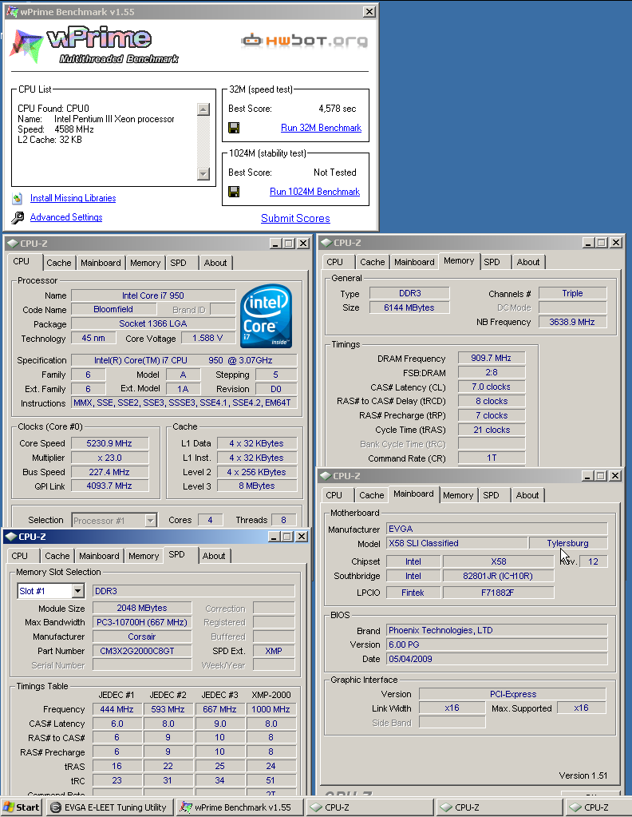
Task: Click Max Bandwidth field PC3-10700H (667 MHz)
Action: (x=142, y=622)
